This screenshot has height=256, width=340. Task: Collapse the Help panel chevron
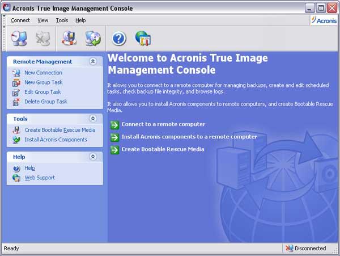pyautogui.click(x=93, y=157)
